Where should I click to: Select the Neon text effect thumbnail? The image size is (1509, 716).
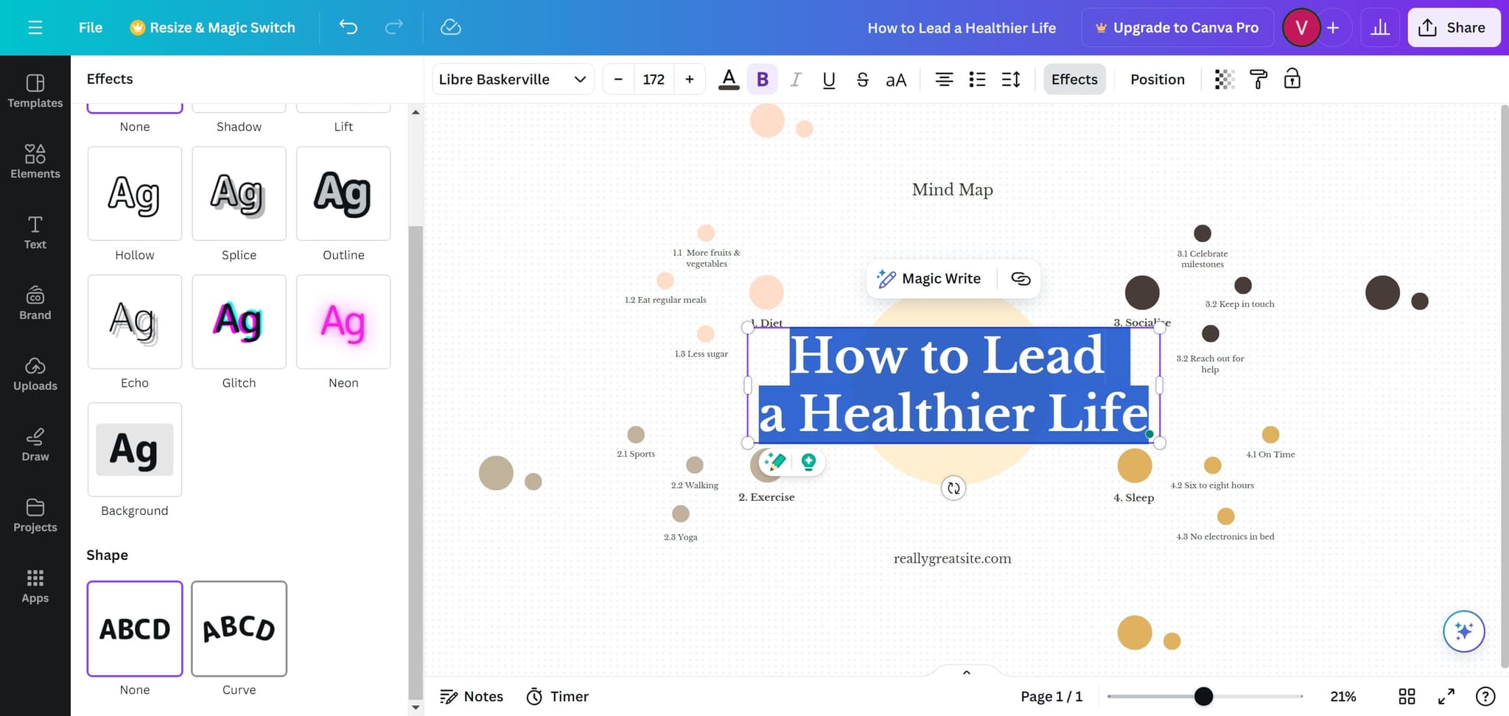[x=343, y=322]
